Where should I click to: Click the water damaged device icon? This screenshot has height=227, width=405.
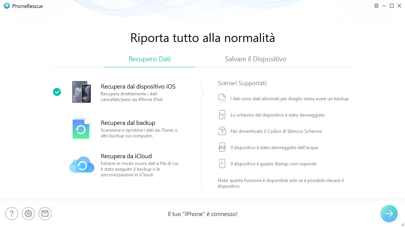222,148
